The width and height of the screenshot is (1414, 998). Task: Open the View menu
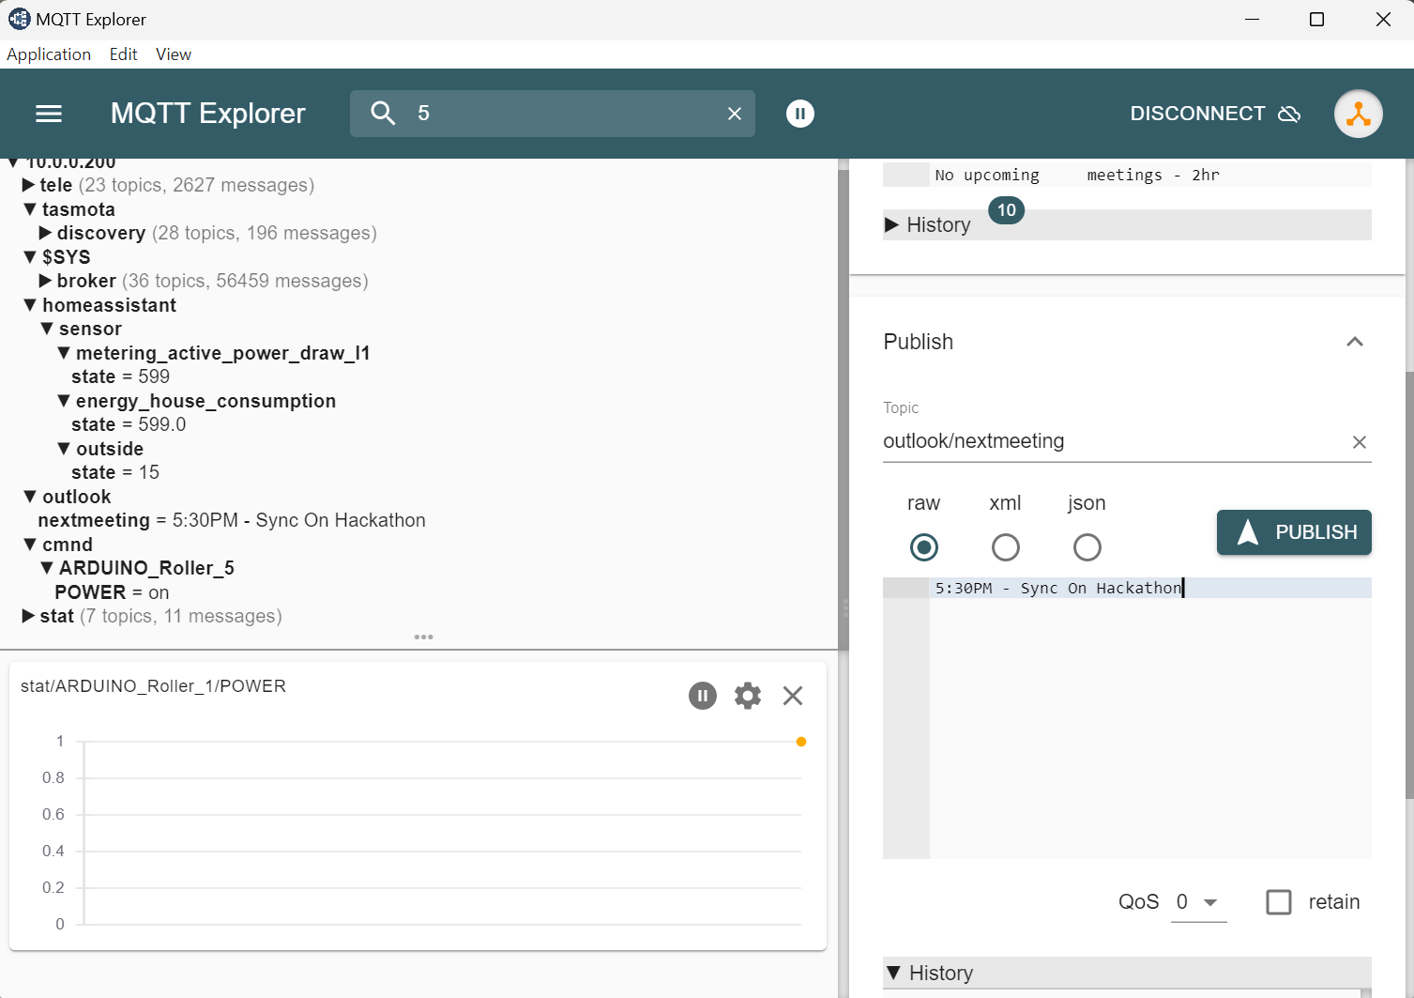click(174, 54)
